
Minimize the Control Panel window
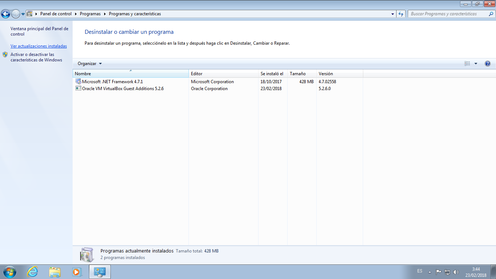tap(465, 4)
